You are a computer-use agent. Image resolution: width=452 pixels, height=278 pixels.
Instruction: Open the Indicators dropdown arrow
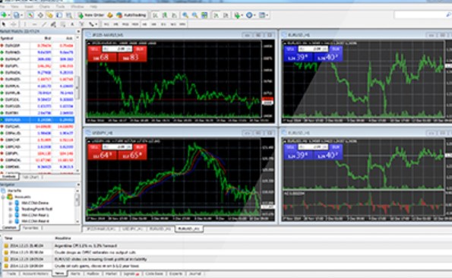(x=242, y=15)
